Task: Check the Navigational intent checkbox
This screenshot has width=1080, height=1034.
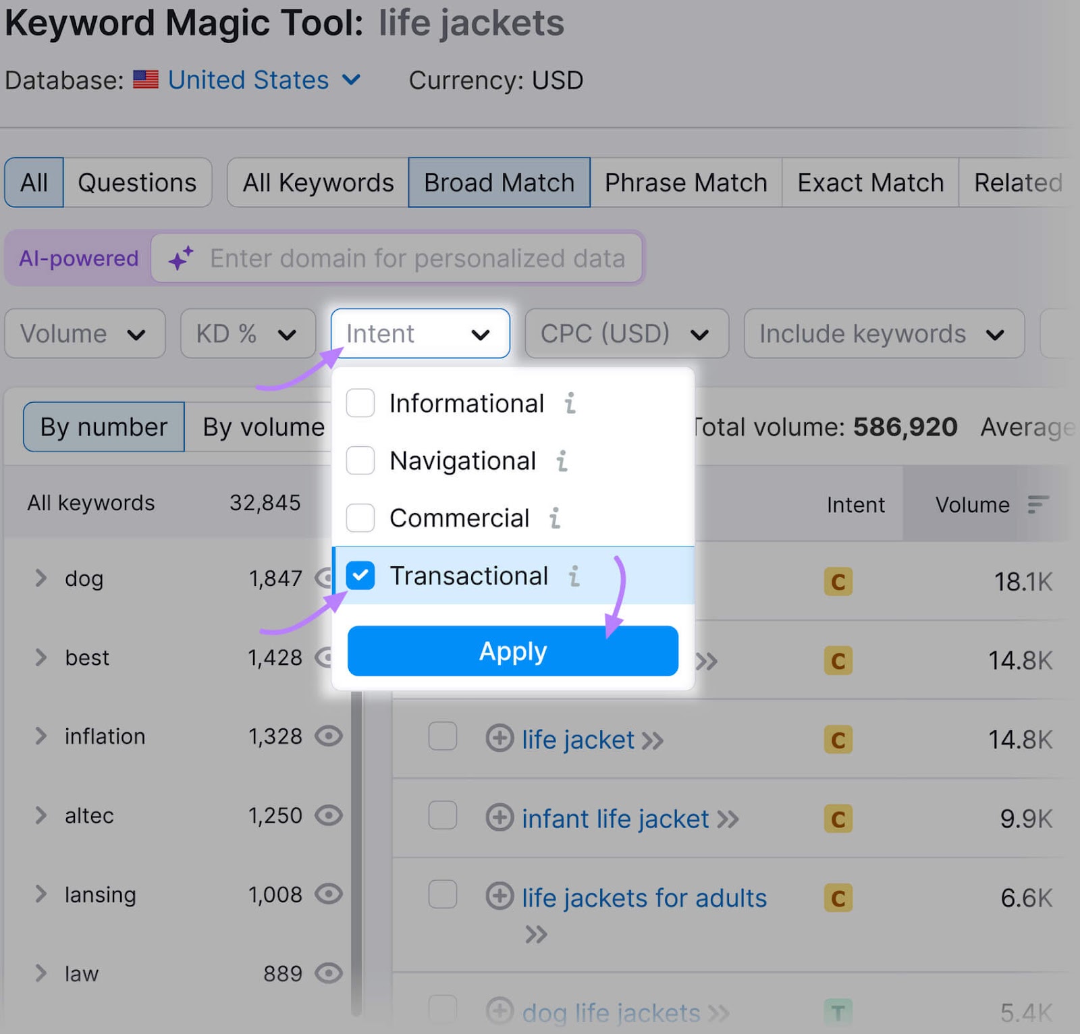Action: coord(360,460)
